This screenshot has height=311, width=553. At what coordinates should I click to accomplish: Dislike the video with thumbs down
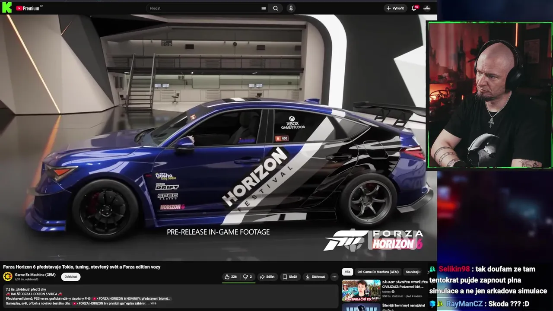pos(248,277)
